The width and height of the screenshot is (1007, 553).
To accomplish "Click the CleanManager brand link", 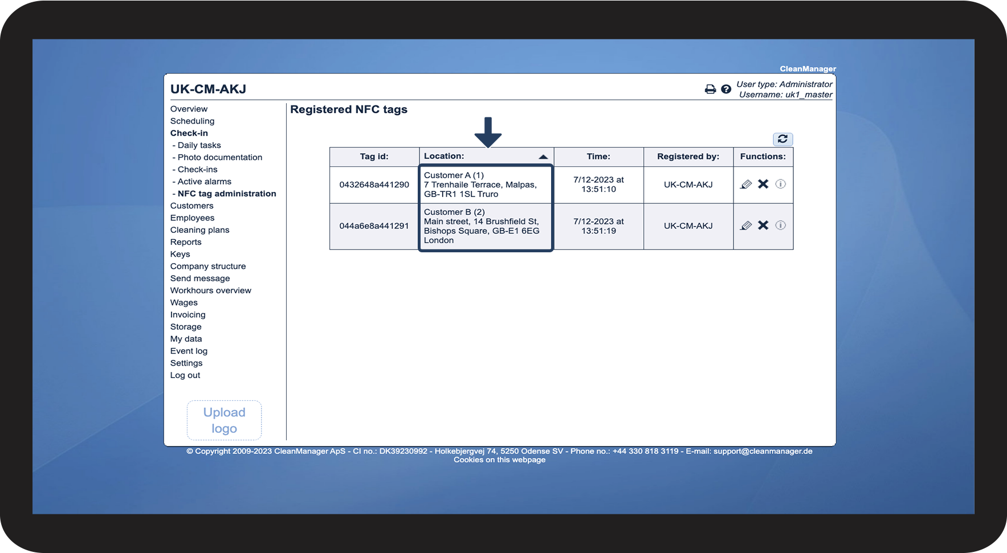I will [x=808, y=69].
